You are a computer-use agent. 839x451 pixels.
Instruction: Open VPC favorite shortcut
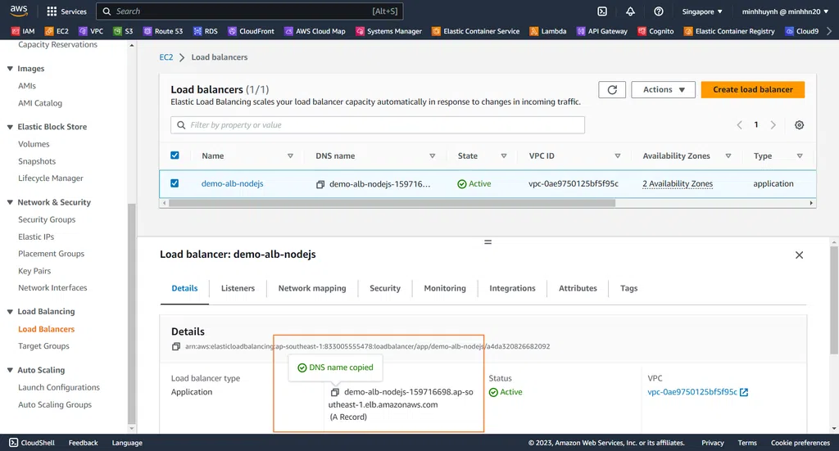click(x=91, y=31)
